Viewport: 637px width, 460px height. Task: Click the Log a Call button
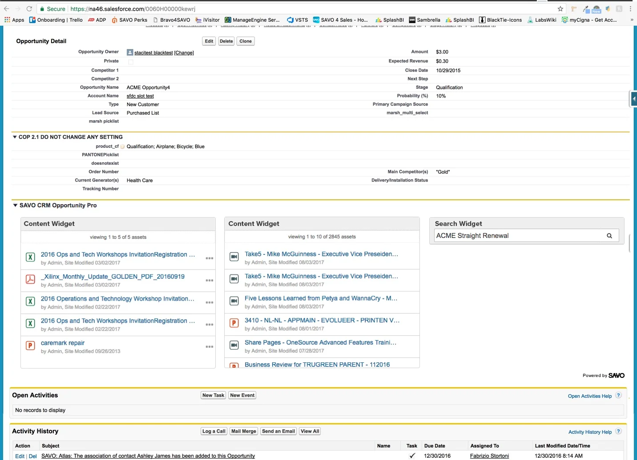pos(214,431)
